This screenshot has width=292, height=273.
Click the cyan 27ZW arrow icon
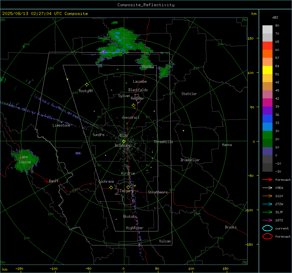pos(267,204)
